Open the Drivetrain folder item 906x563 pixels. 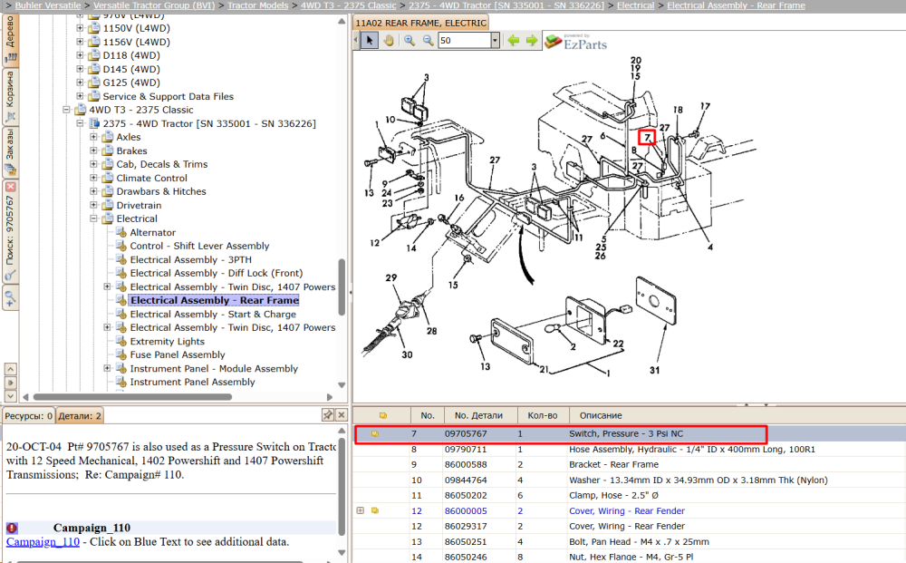(139, 205)
